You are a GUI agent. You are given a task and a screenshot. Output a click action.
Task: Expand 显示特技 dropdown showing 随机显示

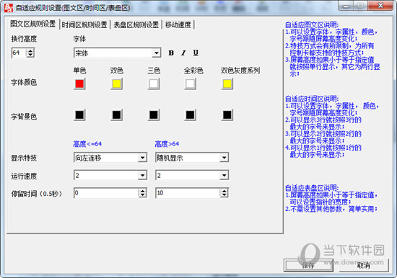(x=192, y=158)
